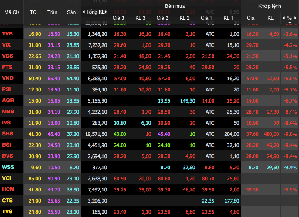The height and width of the screenshot is (217, 299).
Task: Open the sort indicator under % header
Action: pyautogui.click(x=289, y=23)
